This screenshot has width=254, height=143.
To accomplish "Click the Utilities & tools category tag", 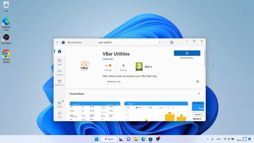I will (x=114, y=81).
